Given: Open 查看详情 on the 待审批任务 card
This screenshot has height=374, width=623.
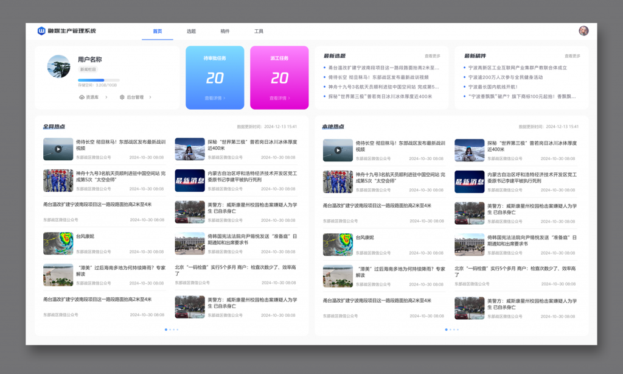Looking at the screenshot, I should (215, 97).
